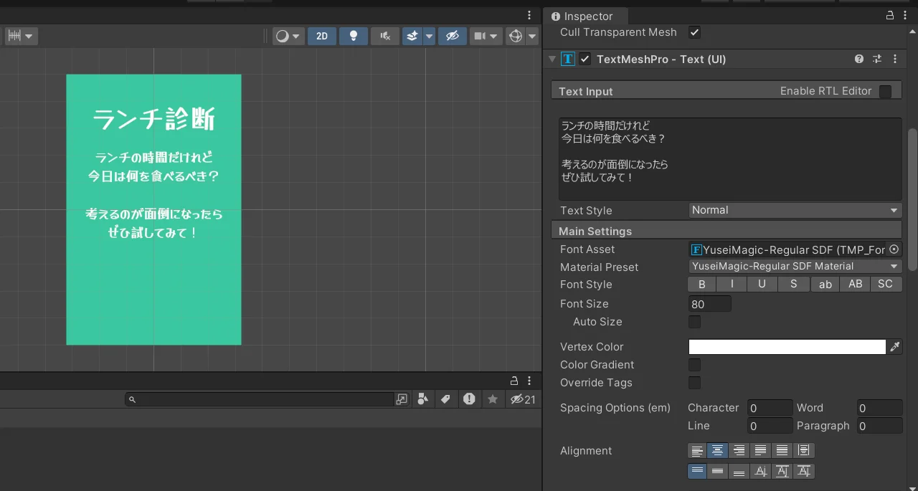This screenshot has width=918, height=491.
Task: Set vertical alignment to Baseline
Action: tap(761, 471)
